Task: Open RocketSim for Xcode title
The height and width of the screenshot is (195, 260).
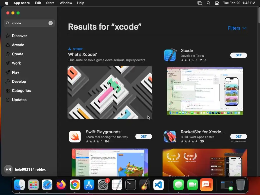Action: click(202, 132)
